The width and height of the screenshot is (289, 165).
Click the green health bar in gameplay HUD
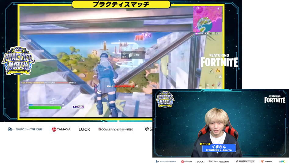45,108
